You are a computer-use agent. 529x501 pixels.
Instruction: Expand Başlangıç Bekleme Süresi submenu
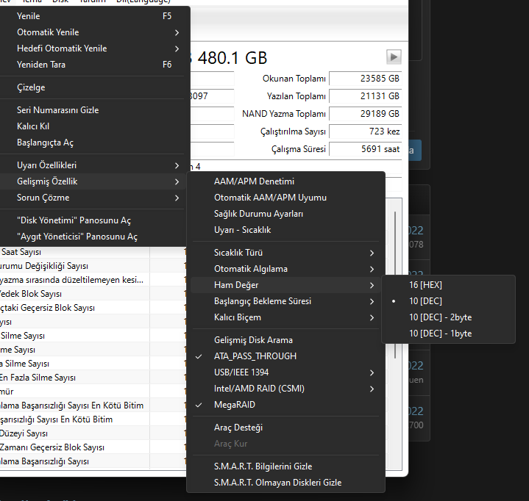tap(285, 301)
